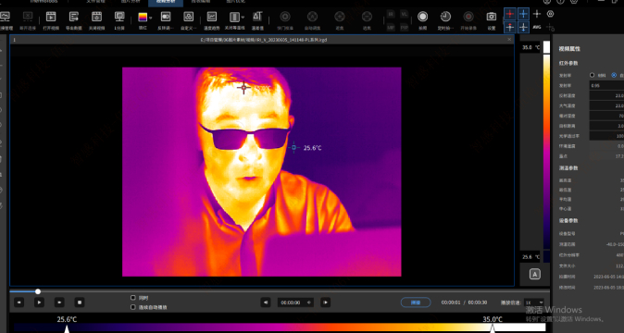Open the palette dropdown arrow beside the swatch
Screen dimensions: 624x333
(150, 18)
